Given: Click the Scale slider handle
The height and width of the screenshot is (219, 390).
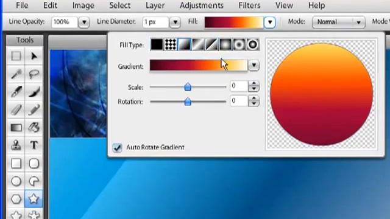Looking at the screenshot, I should point(188,87).
